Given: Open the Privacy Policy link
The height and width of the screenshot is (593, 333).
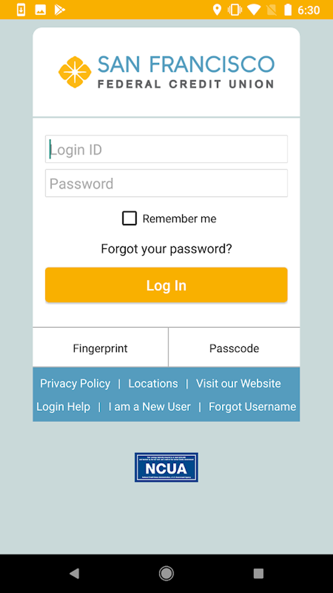Looking at the screenshot, I should click(x=75, y=383).
